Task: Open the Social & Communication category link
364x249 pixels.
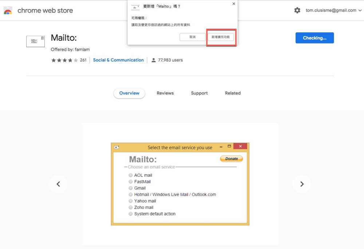Action: coord(118,60)
